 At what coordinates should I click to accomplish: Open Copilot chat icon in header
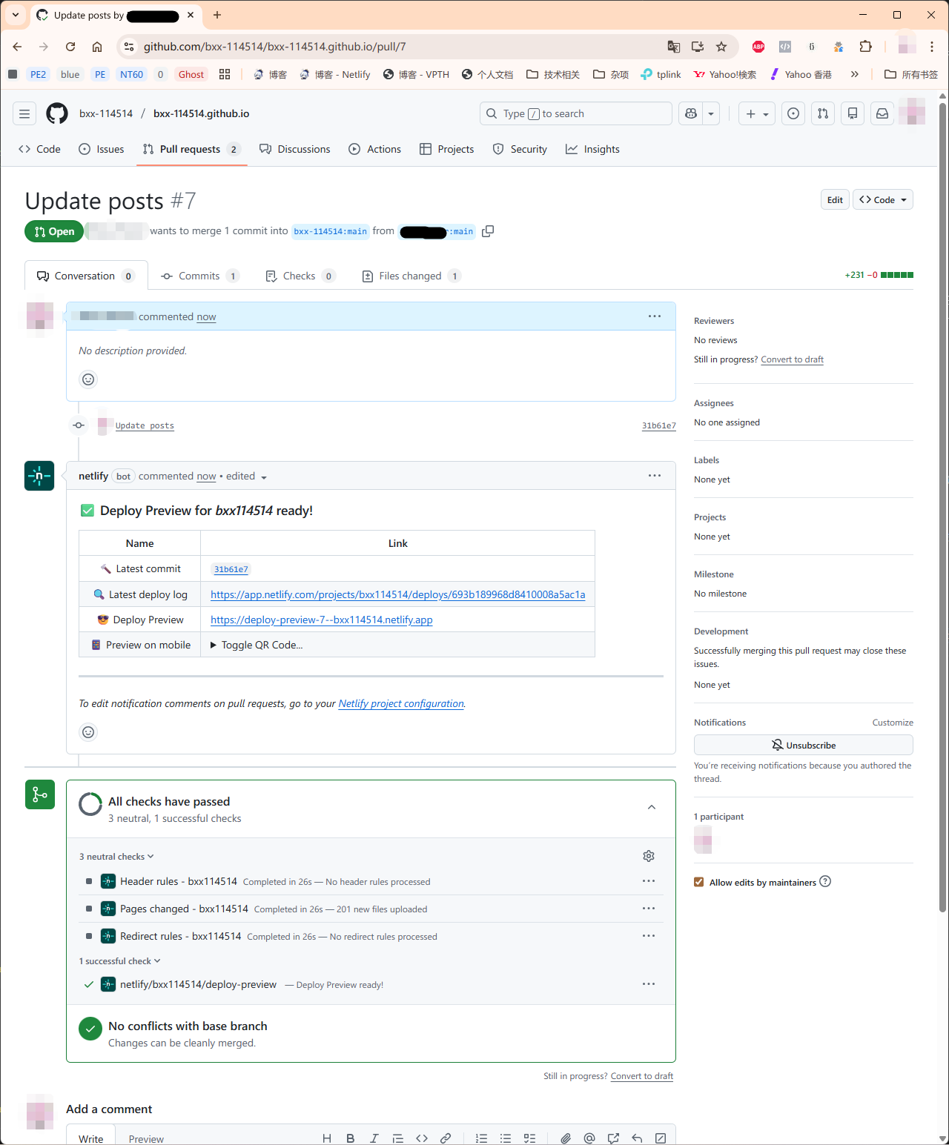point(691,113)
